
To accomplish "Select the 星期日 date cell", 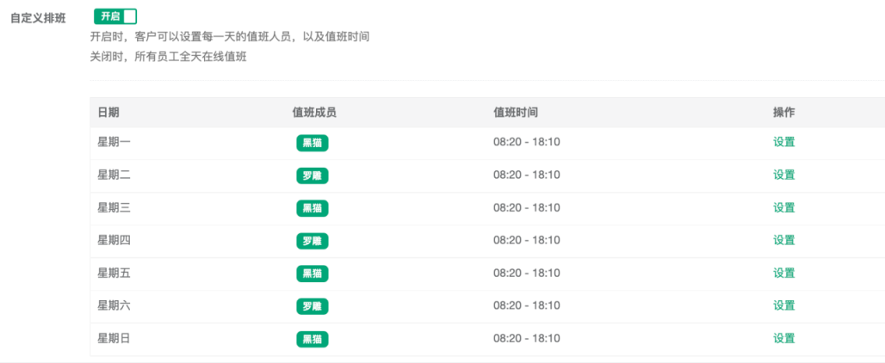I will [x=114, y=338].
